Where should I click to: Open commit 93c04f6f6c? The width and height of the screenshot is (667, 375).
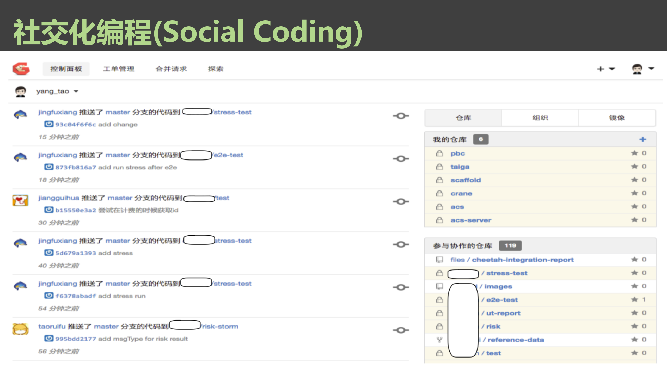click(x=76, y=124)
